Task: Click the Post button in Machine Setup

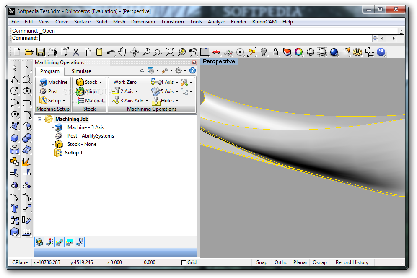Action: pos(49,91)
